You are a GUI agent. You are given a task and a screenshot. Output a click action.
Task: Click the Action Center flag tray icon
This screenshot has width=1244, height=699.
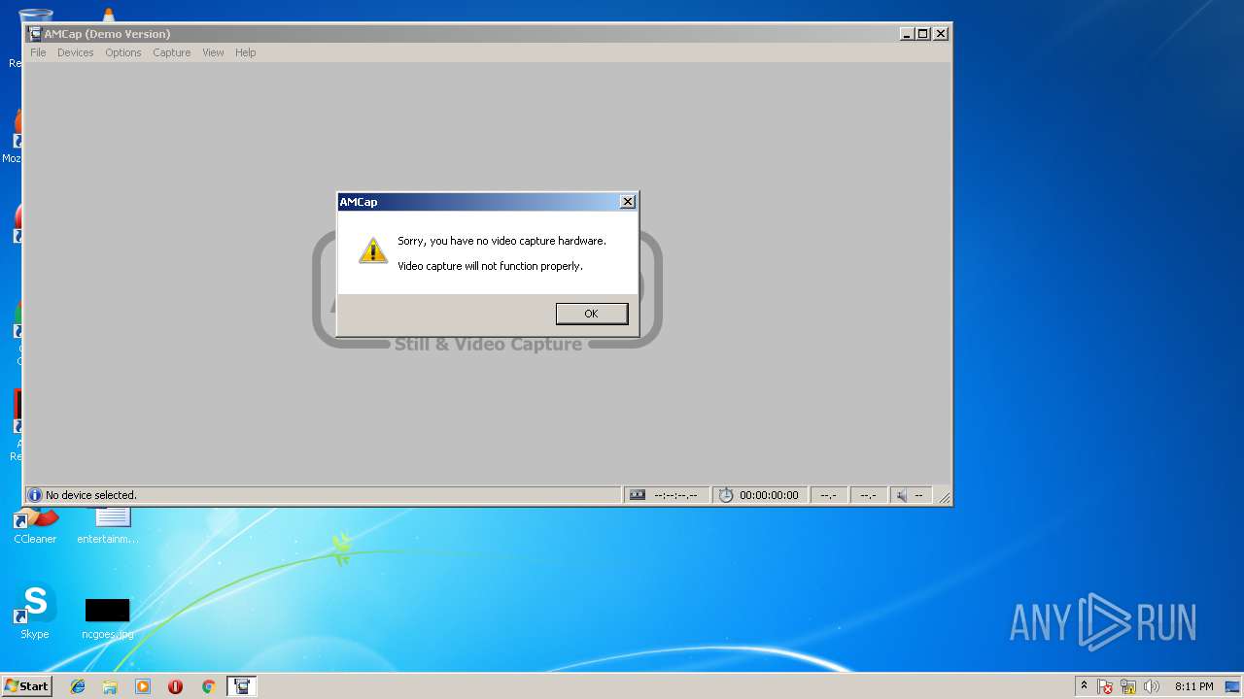tap(1106, 686)
